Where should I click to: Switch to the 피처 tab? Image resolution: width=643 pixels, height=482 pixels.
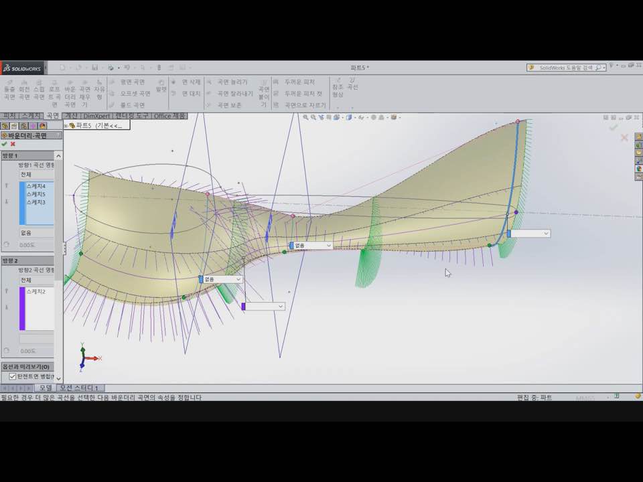tap(9, 116)
